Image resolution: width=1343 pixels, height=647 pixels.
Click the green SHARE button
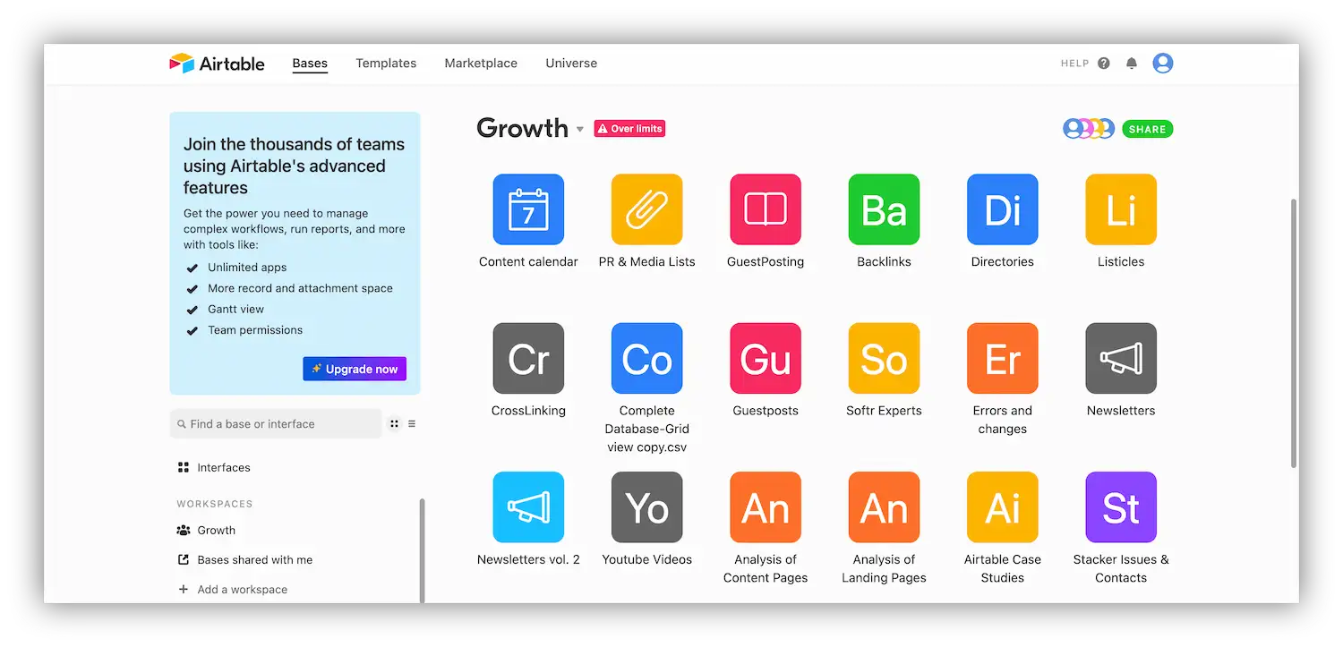[x=1147, y=129]
